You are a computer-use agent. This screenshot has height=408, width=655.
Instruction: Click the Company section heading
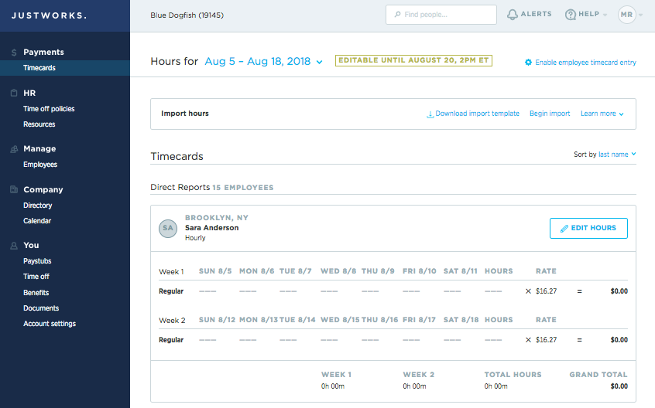coord(43,189)
